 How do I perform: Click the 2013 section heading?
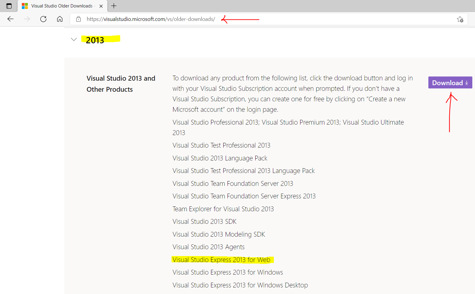point(95,40)
